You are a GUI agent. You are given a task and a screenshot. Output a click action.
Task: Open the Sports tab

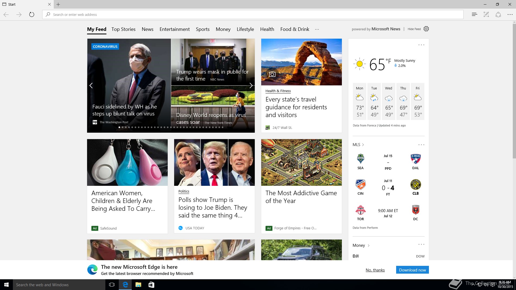click(203, 29)
